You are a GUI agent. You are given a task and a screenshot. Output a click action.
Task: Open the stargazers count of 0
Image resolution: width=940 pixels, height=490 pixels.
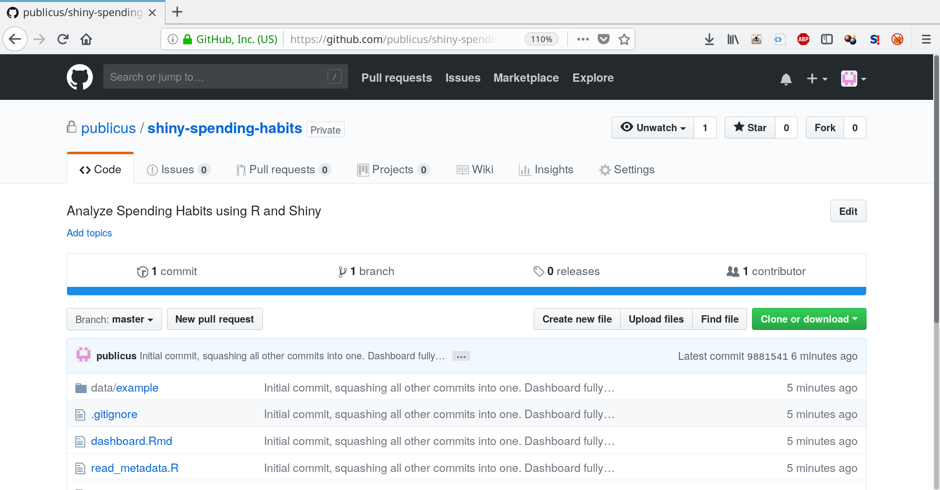point(786,128)
